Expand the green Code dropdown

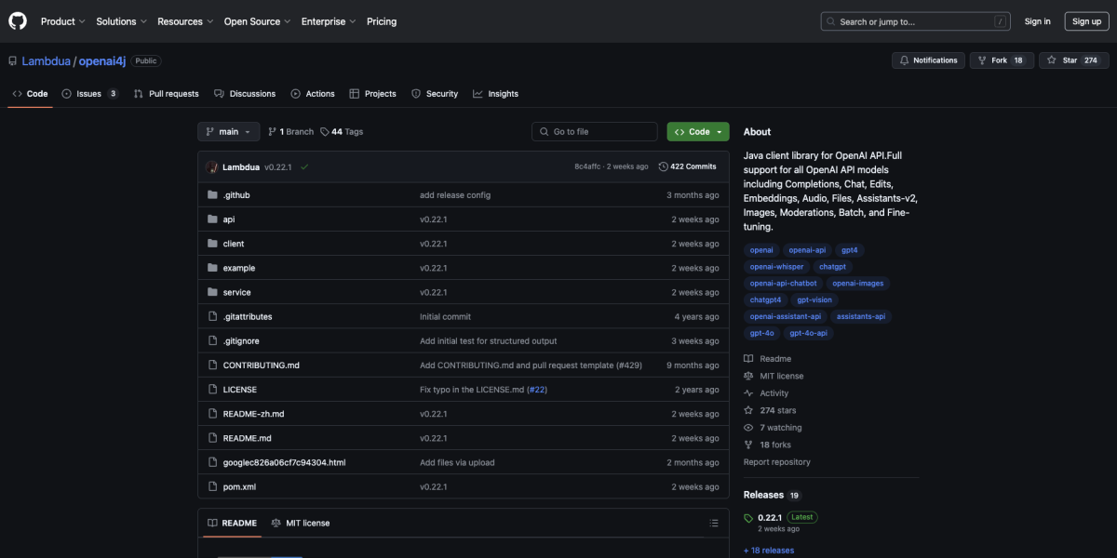[x=697, y=131]
